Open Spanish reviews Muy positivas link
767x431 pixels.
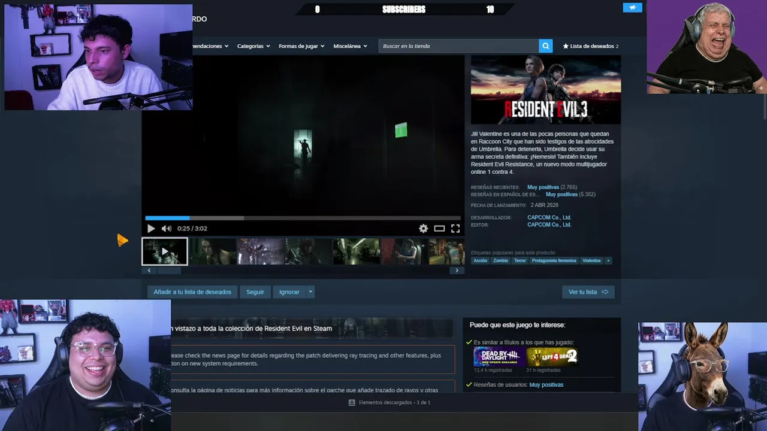[x=561, y=195]
